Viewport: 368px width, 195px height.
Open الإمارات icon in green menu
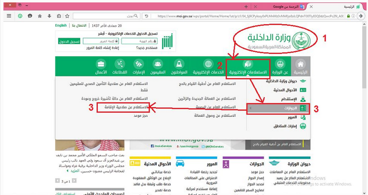138,64
